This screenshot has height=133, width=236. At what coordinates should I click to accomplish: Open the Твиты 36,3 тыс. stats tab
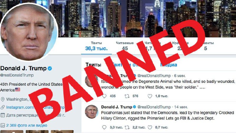96,46
